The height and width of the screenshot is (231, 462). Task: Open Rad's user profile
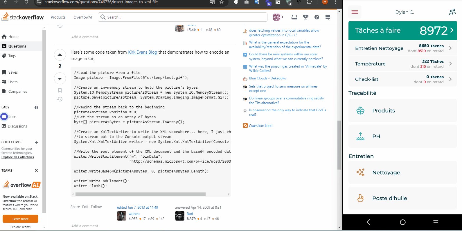(190, 214)
